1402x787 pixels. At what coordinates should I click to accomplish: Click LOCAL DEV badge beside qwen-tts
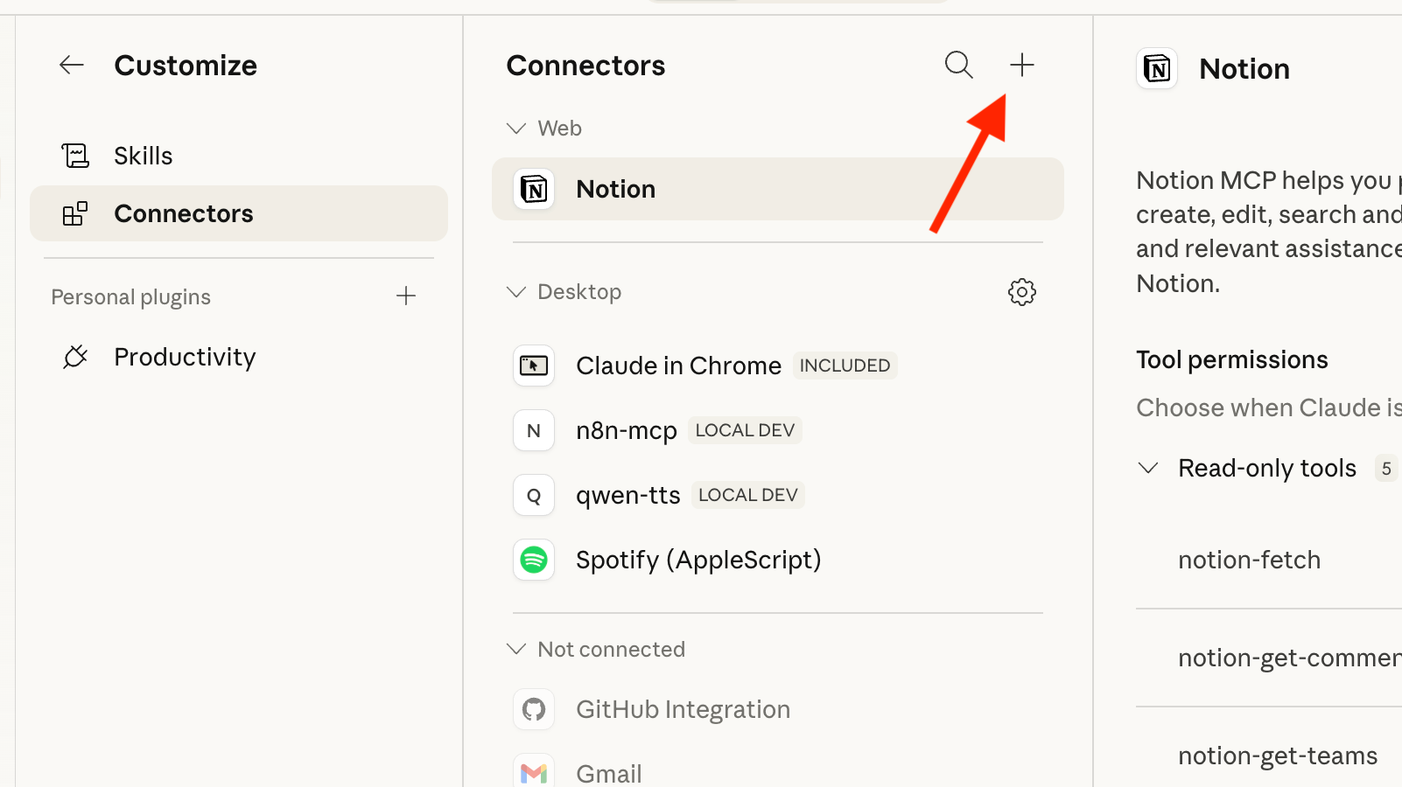pyautogui.click(x=748, y=495)
